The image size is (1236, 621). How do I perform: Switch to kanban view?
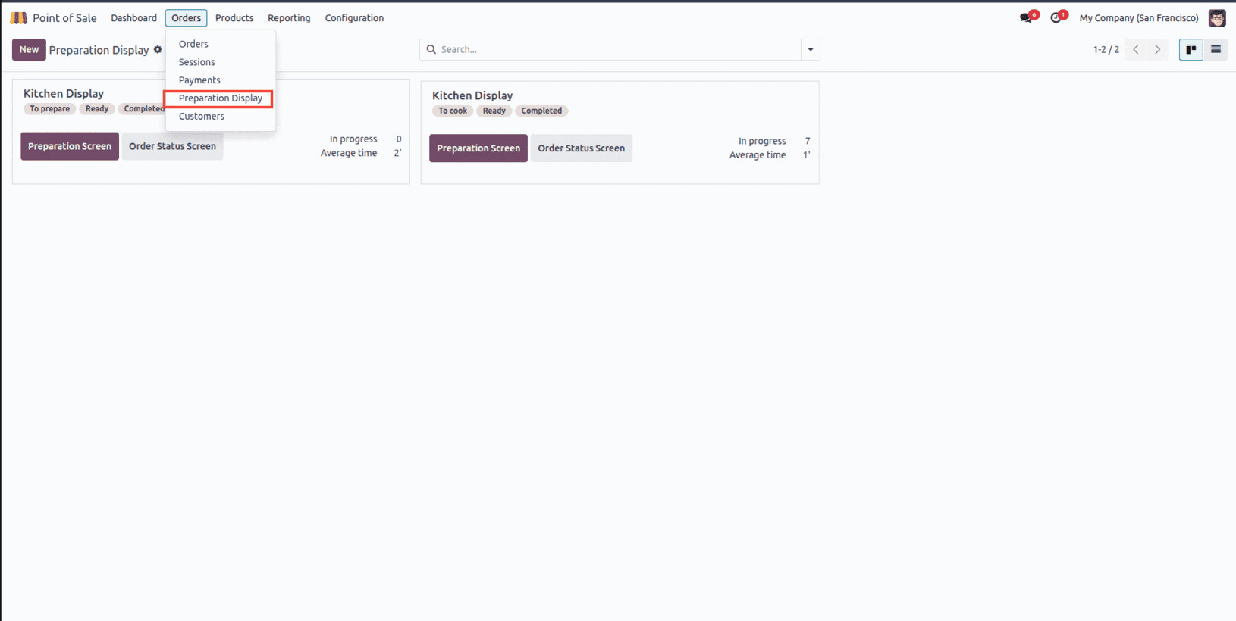[x=1191, y=49]
